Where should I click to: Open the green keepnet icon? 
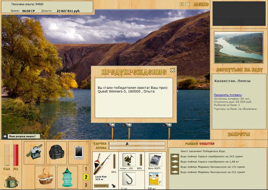[x=67, y=177]
